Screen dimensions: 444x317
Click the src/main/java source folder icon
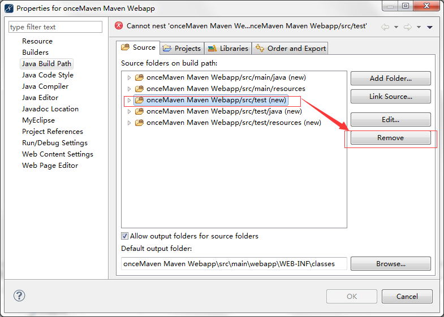coord(139,77)
